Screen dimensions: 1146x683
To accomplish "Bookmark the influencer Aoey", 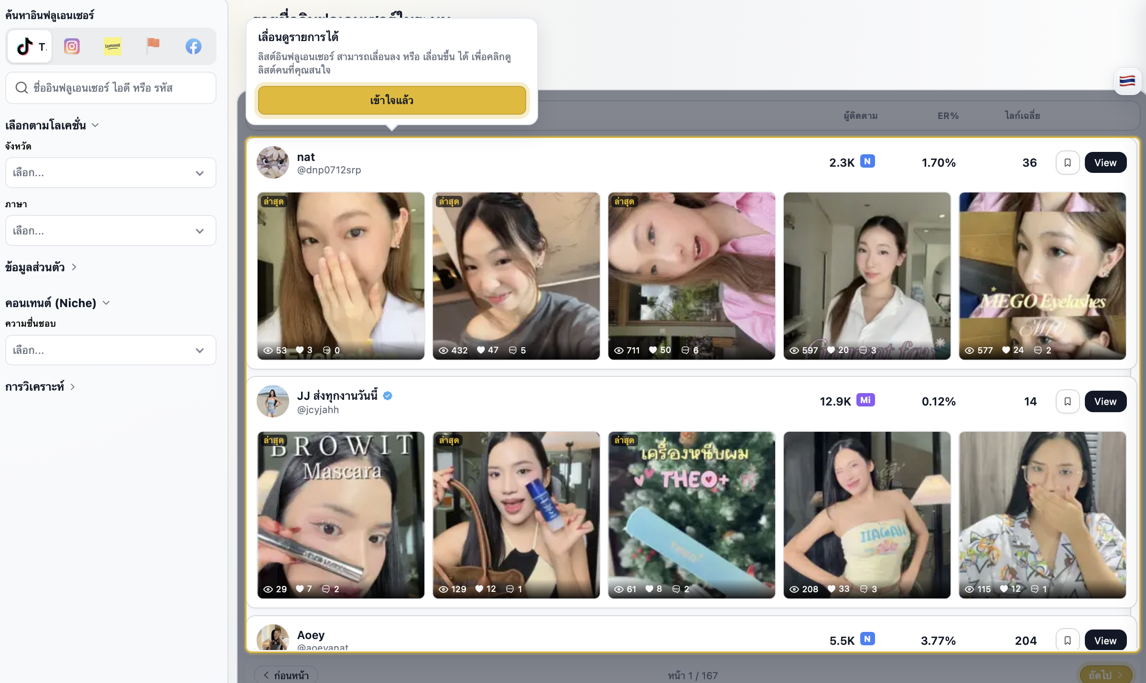I will [1068, 640].
